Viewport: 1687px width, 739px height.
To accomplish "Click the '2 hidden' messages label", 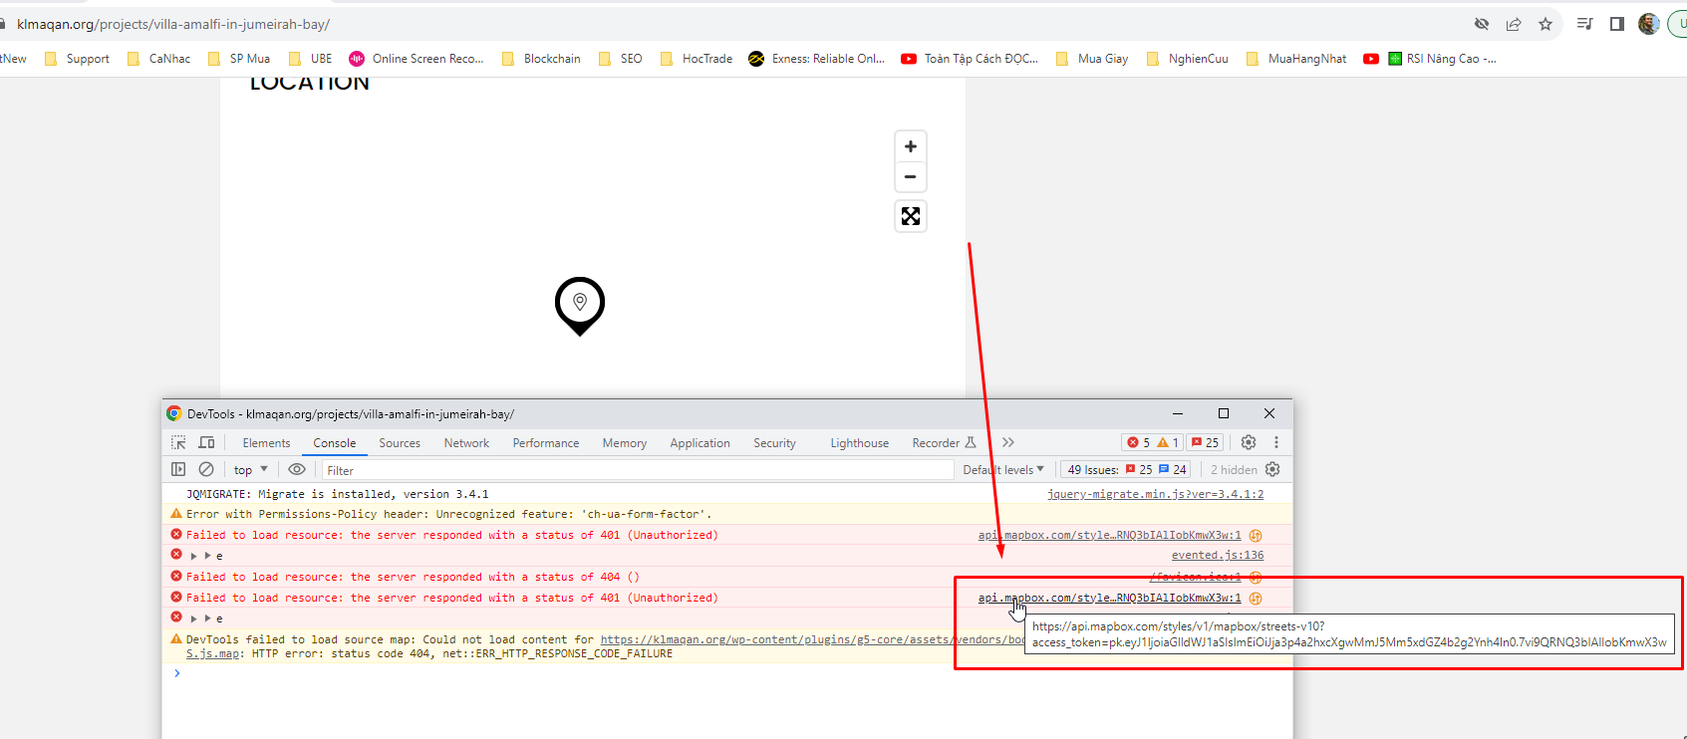I will click(x=1234, y=470).
